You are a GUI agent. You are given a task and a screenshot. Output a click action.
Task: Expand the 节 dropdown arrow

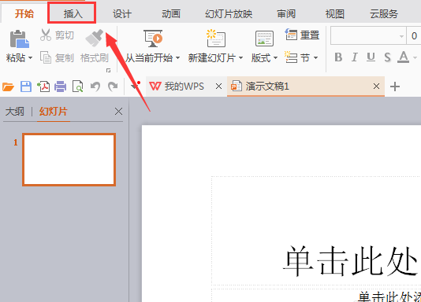coord(315,58)
